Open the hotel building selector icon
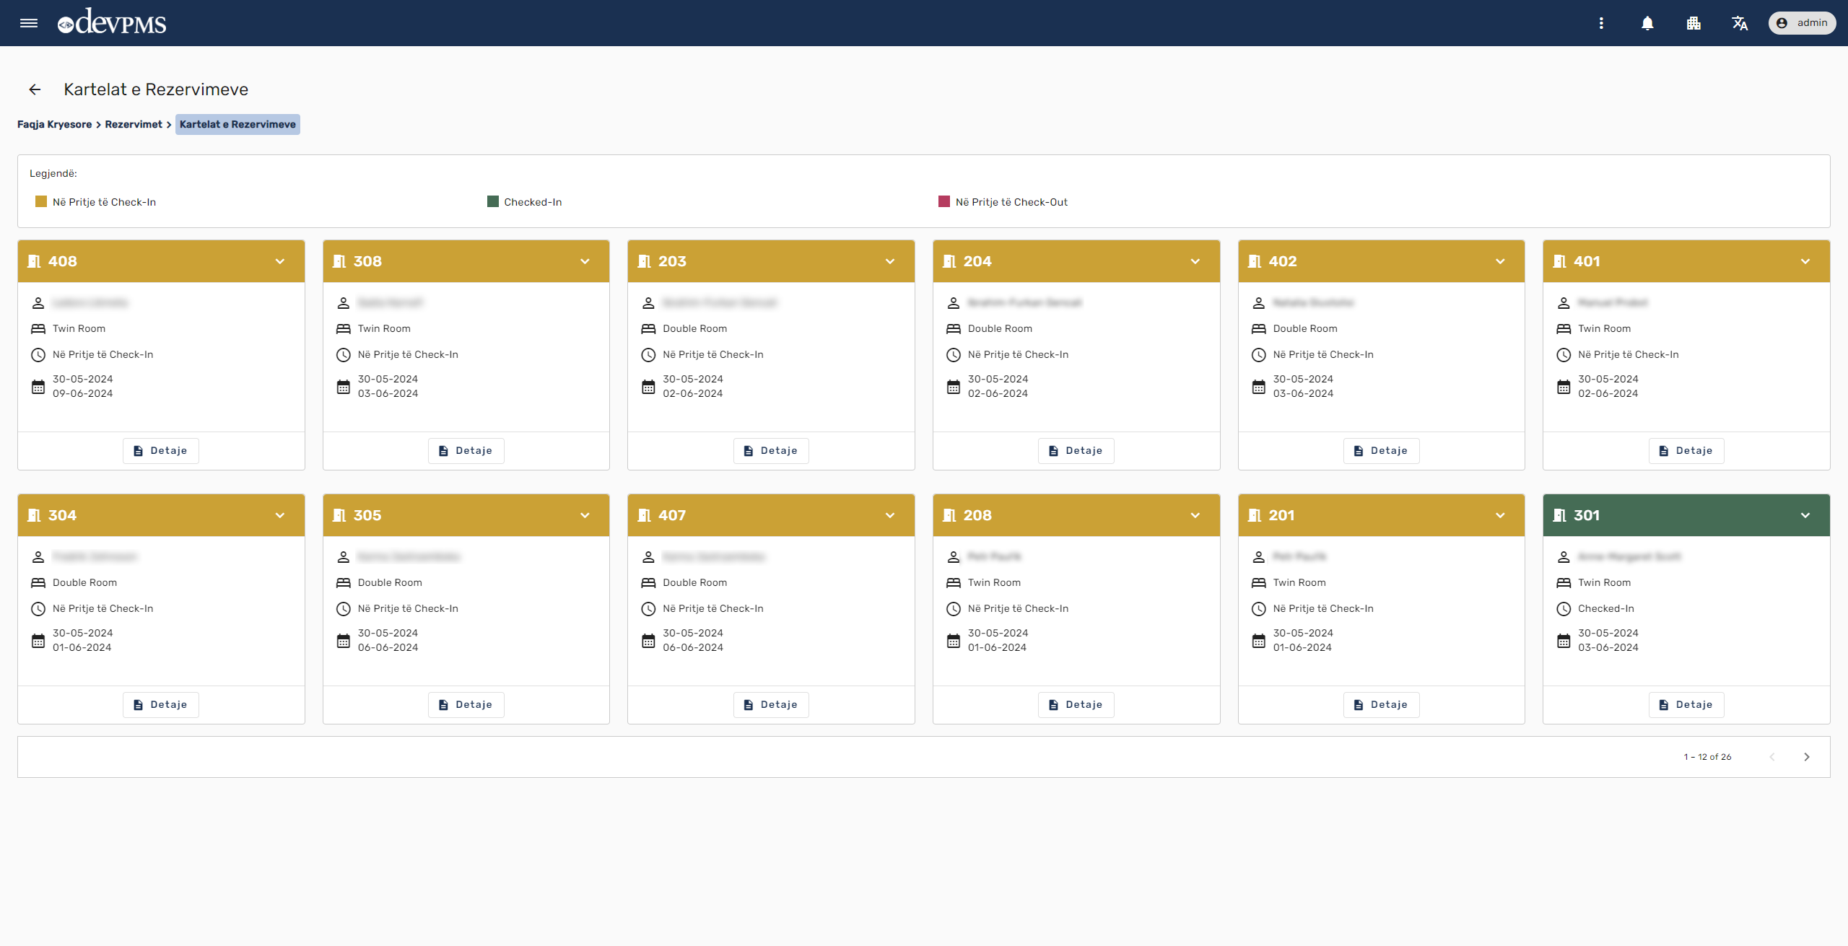Image resolution: width=1848 pixels, height=946 pixels. tap(1694, 23)
